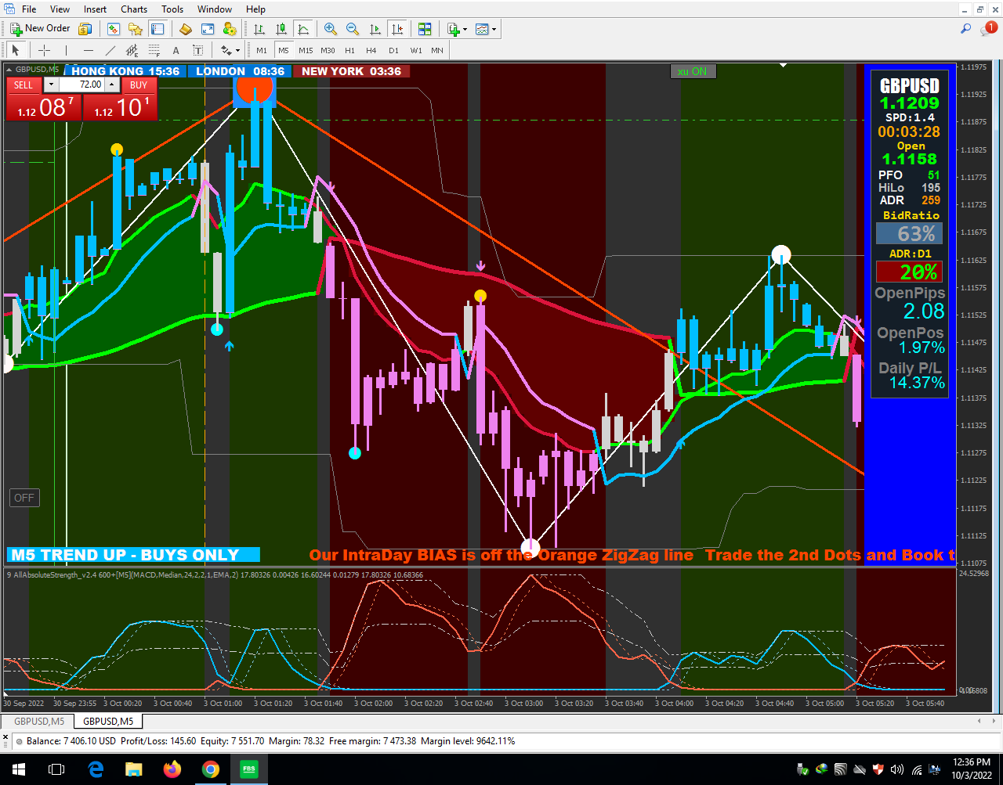Switch chart to line chart style
The height and width of the screenshot is (785, 1003).
click(x=303, y=29)
